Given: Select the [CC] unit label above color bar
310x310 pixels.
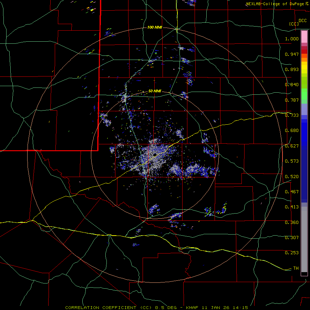Looking at the screenshot, I should (x=294, y=24).
